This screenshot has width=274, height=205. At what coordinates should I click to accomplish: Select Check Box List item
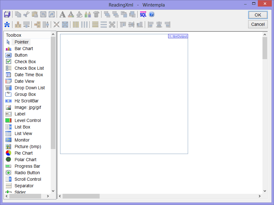(29, 68)
